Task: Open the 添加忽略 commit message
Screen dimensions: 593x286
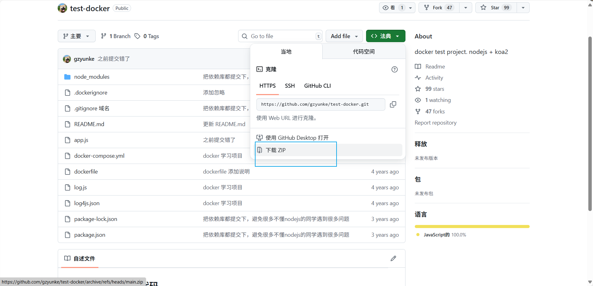Action: coord(214,93)
